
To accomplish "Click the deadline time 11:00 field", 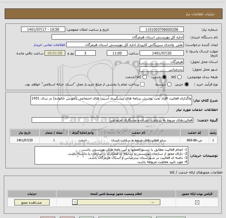I will tap(117, 53).
